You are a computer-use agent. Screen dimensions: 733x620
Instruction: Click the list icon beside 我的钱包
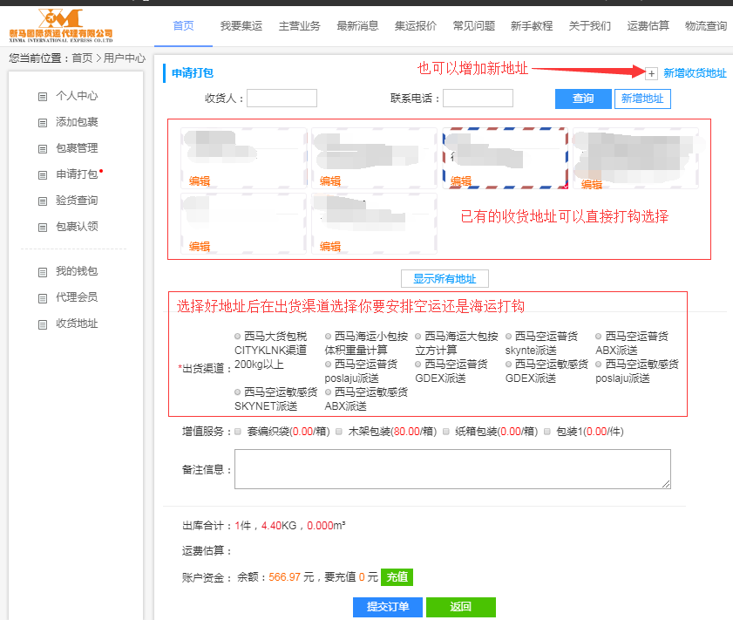43,272
